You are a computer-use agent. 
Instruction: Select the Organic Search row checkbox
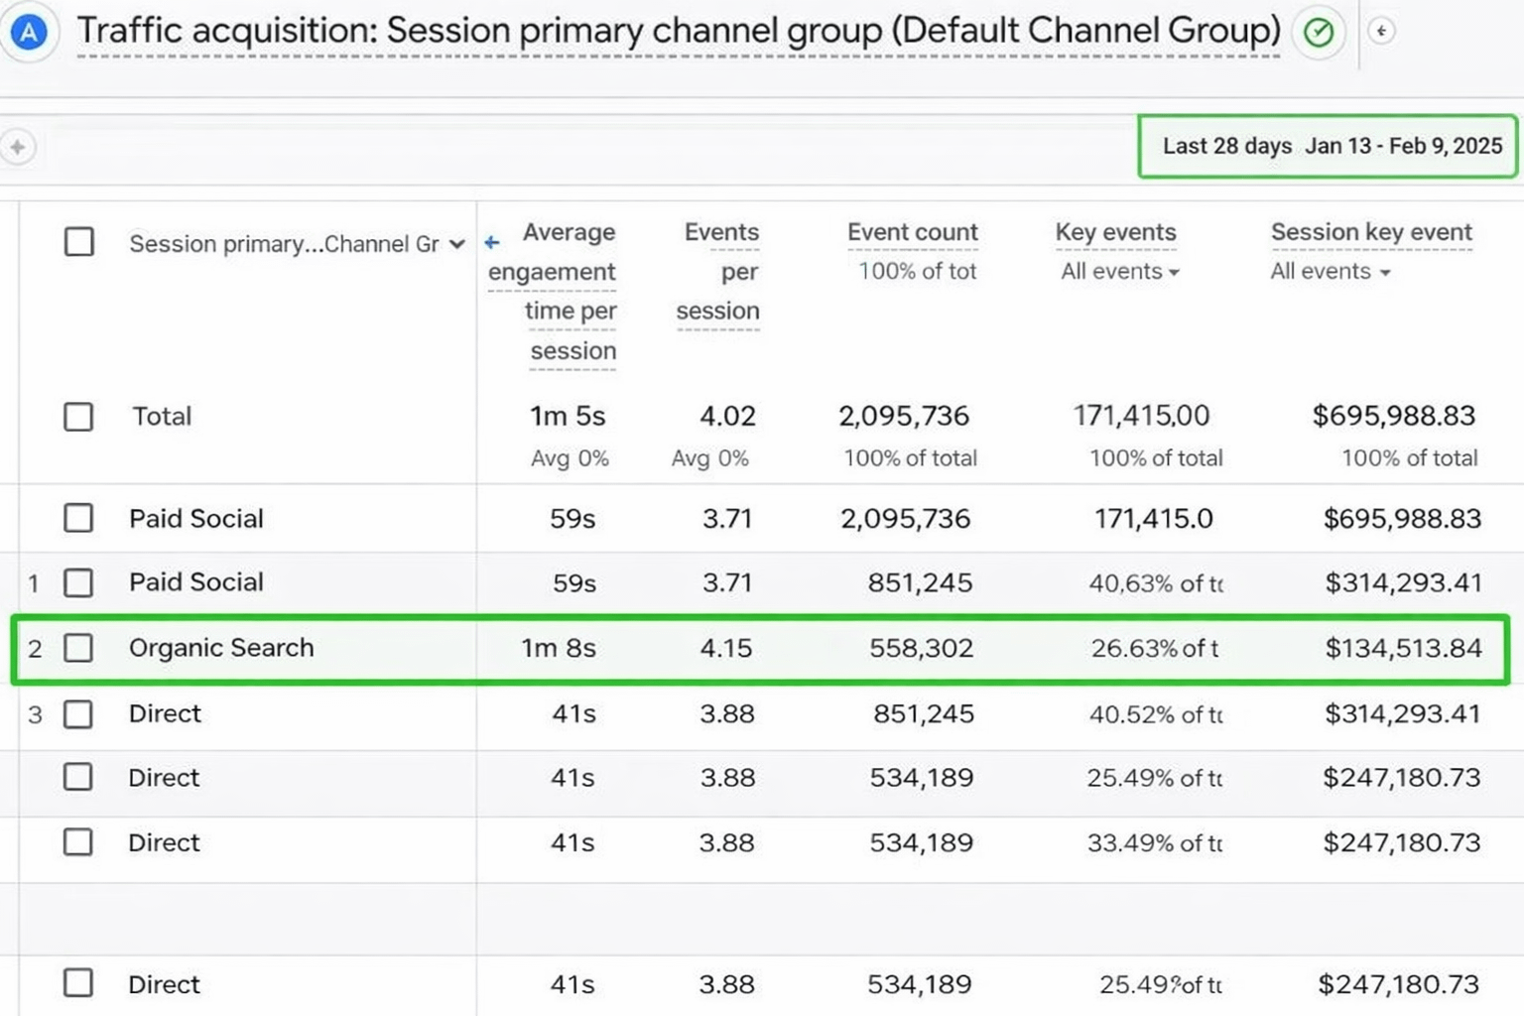[x=78, y=648]
